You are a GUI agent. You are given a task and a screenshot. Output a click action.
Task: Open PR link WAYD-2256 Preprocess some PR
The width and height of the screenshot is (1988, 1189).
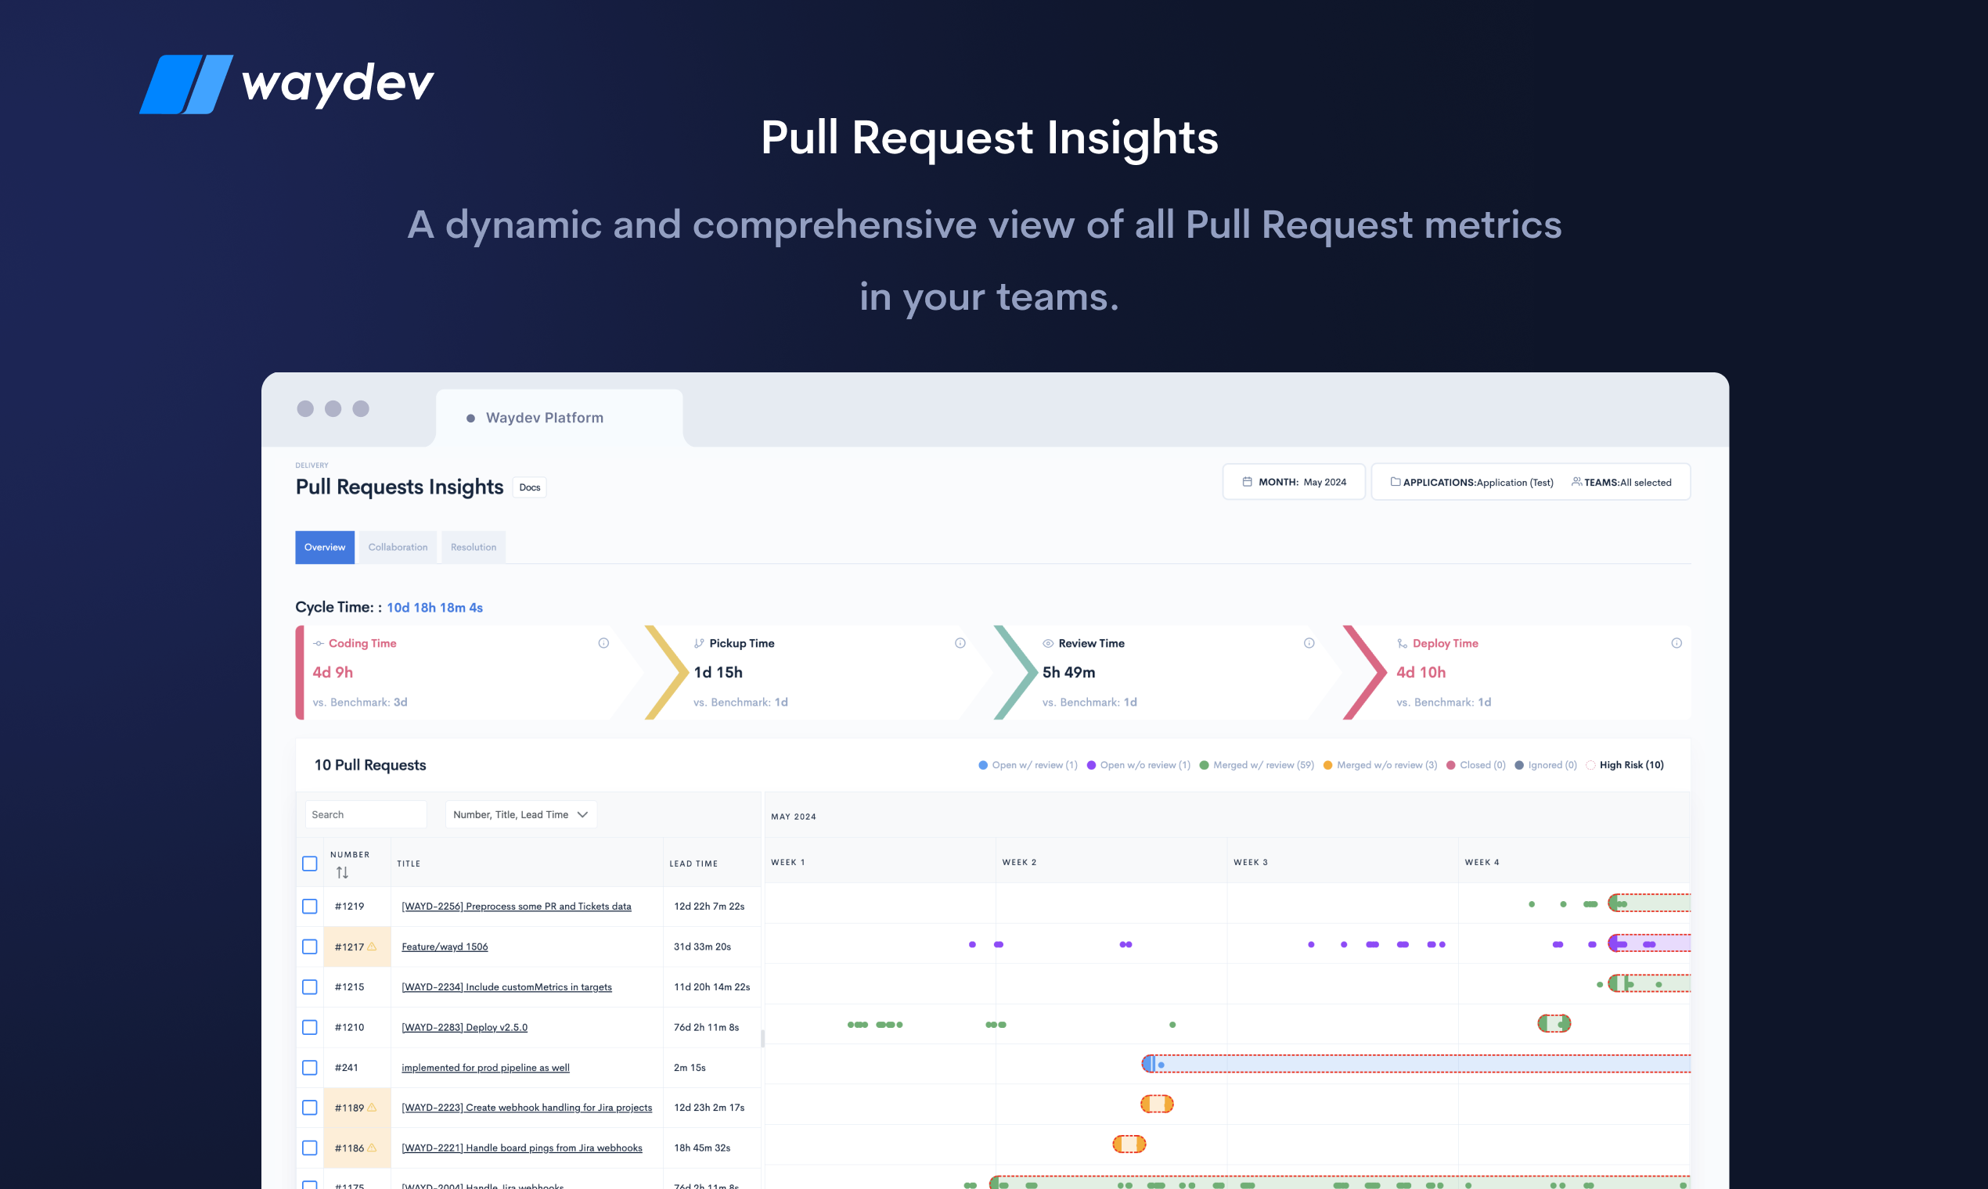[517, 906]
